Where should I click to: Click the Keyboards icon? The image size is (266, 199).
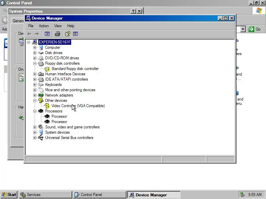pyautogui.click(x=41, y=85)
